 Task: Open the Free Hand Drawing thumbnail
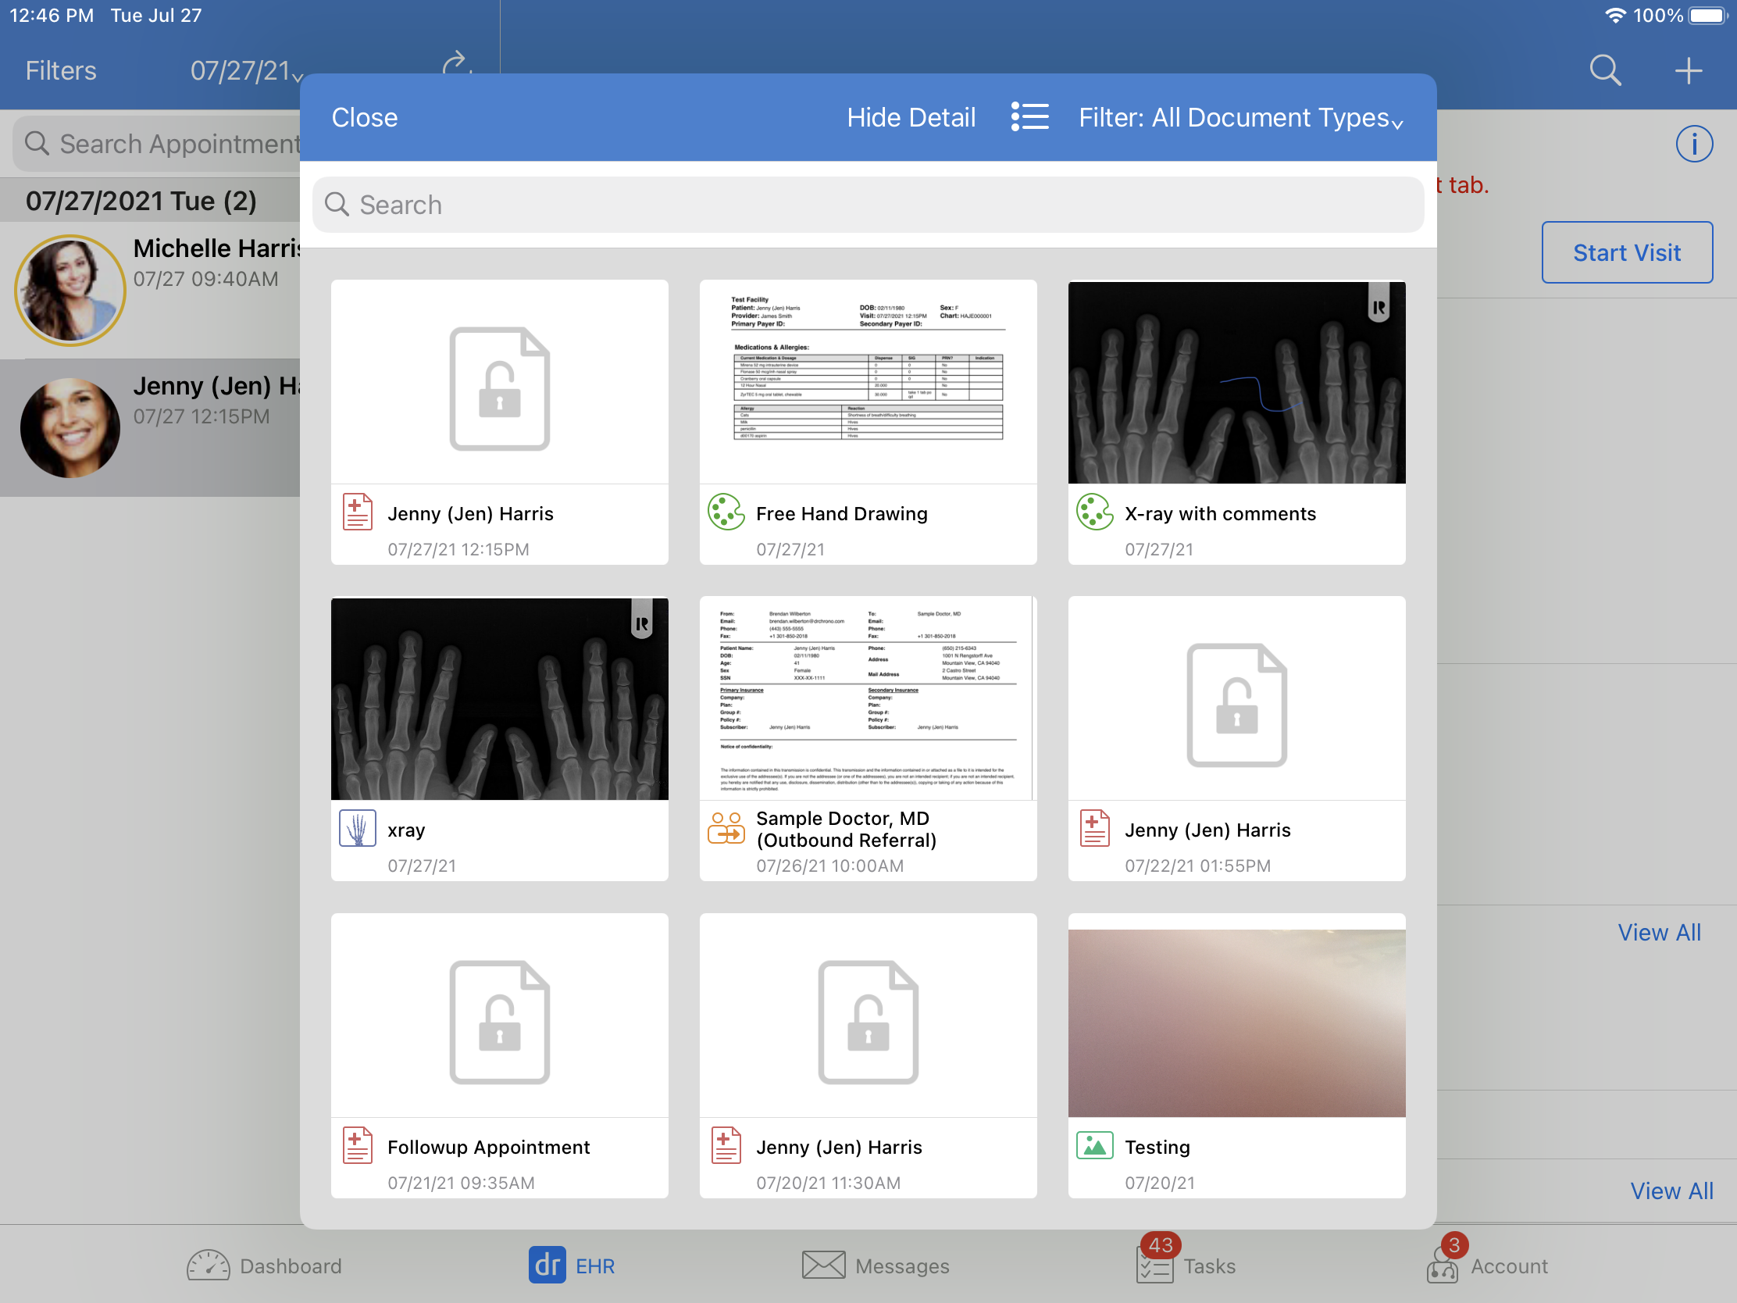coord(868,382)
